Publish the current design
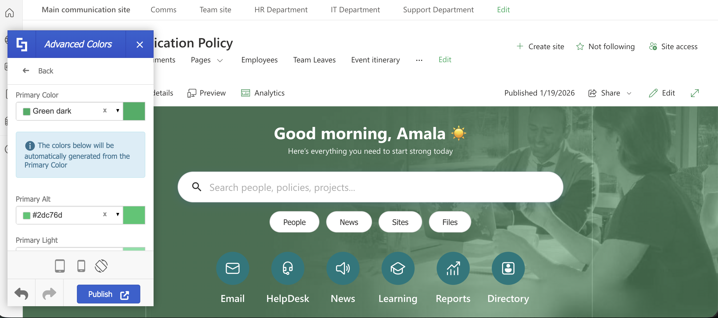 [x=108, y=294]
